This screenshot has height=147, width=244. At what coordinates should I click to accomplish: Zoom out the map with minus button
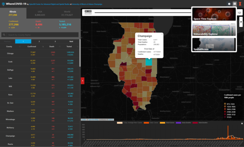click(241, 25)
